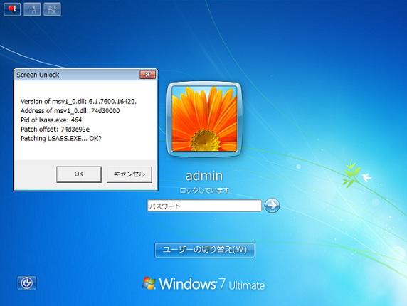The image size is (407, 306).
Task: Toggle the "般" conversion mode icon
Action: coord(52,9)
